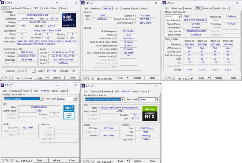The height and width of the screenshot is (163, 242).
Task: Click the 36.0 clocks CAS latency value
Action: pyautogui.click(x=128, y=38)
